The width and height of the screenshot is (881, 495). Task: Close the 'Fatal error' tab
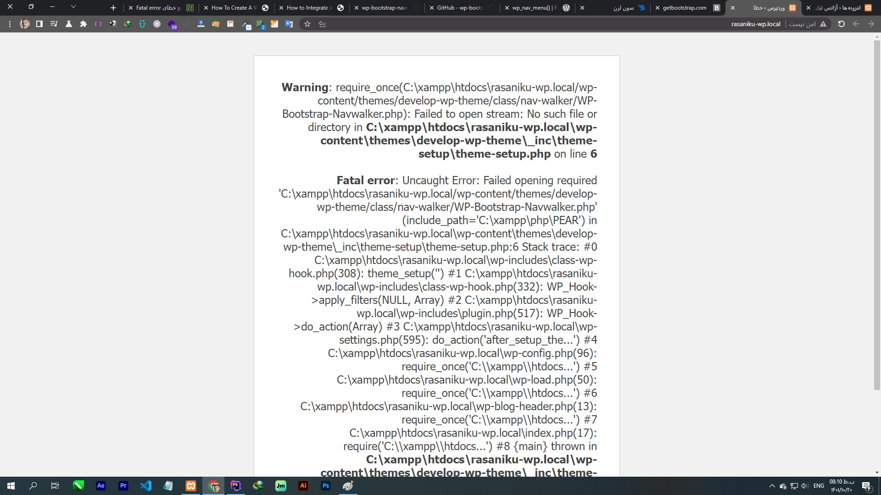[131, 8]
